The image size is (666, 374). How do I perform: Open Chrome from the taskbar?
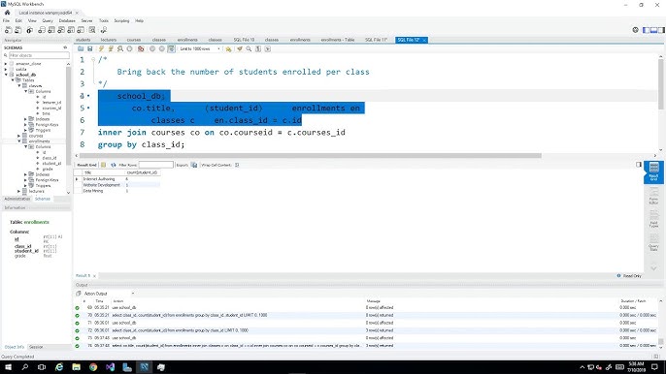[93, 367]
